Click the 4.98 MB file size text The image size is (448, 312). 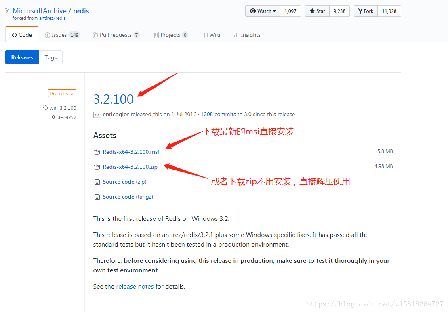pos(384,166)
